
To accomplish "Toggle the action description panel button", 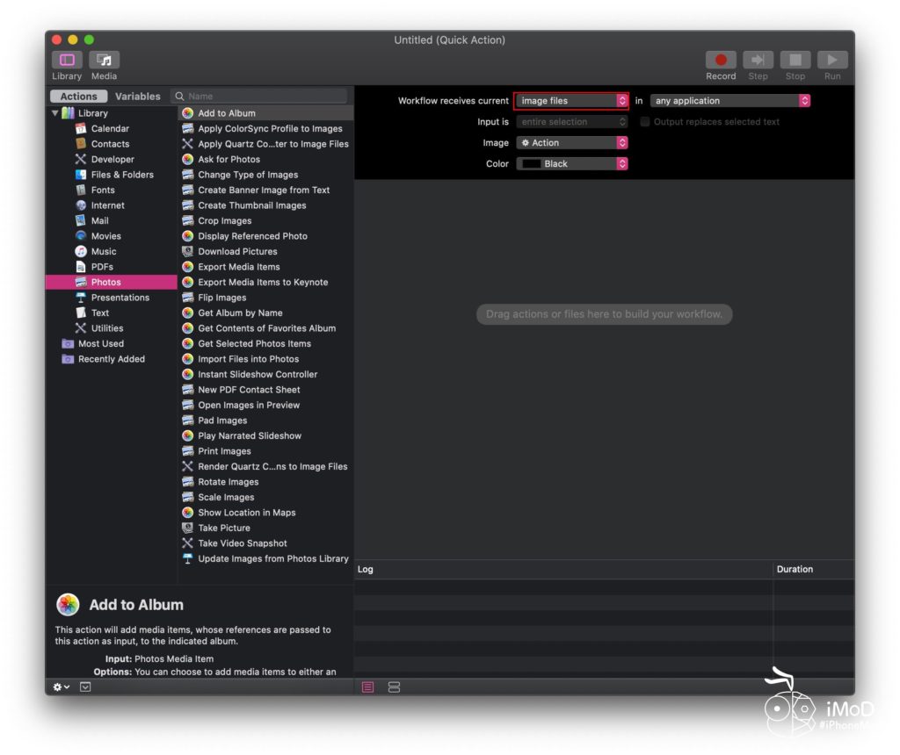I will tap(85, 687).
